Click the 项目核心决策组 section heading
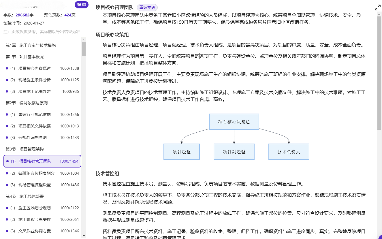 [x=112, y=35]
